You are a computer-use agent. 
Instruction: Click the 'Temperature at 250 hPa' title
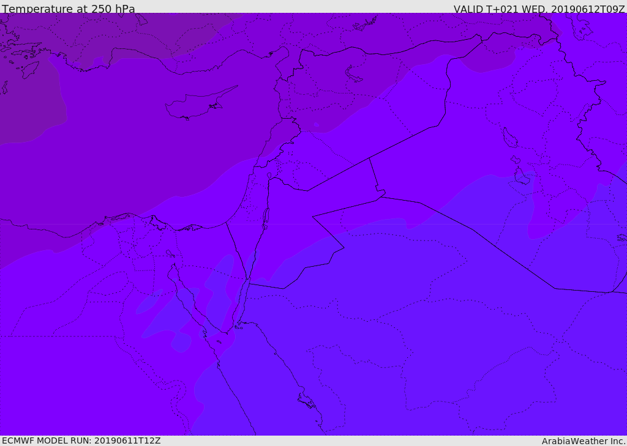69,9
